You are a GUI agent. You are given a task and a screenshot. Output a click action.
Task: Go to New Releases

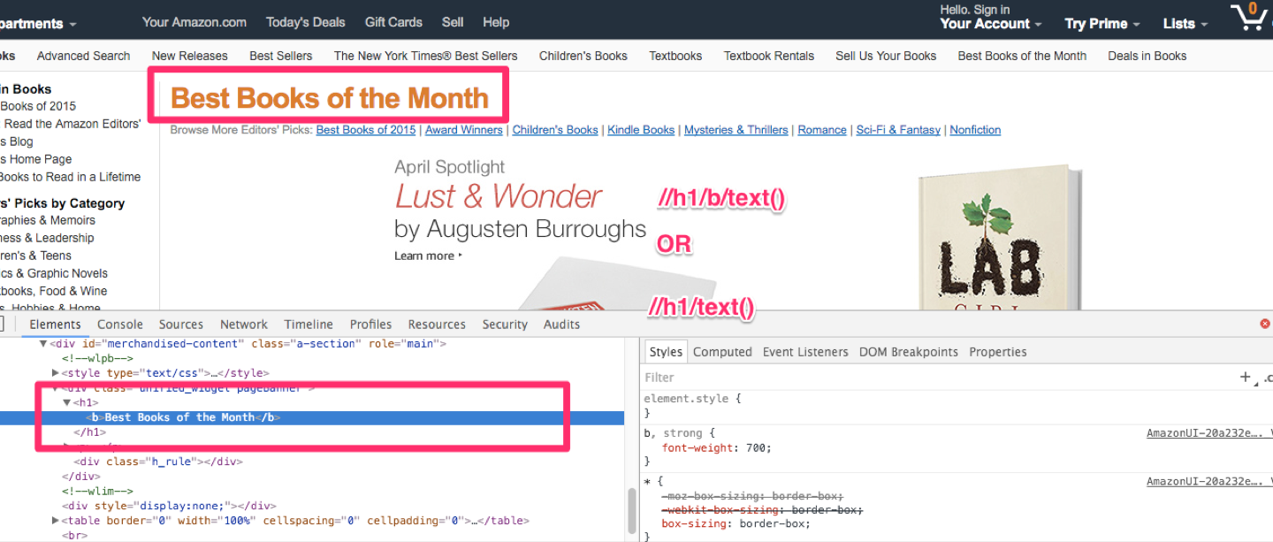190,56
